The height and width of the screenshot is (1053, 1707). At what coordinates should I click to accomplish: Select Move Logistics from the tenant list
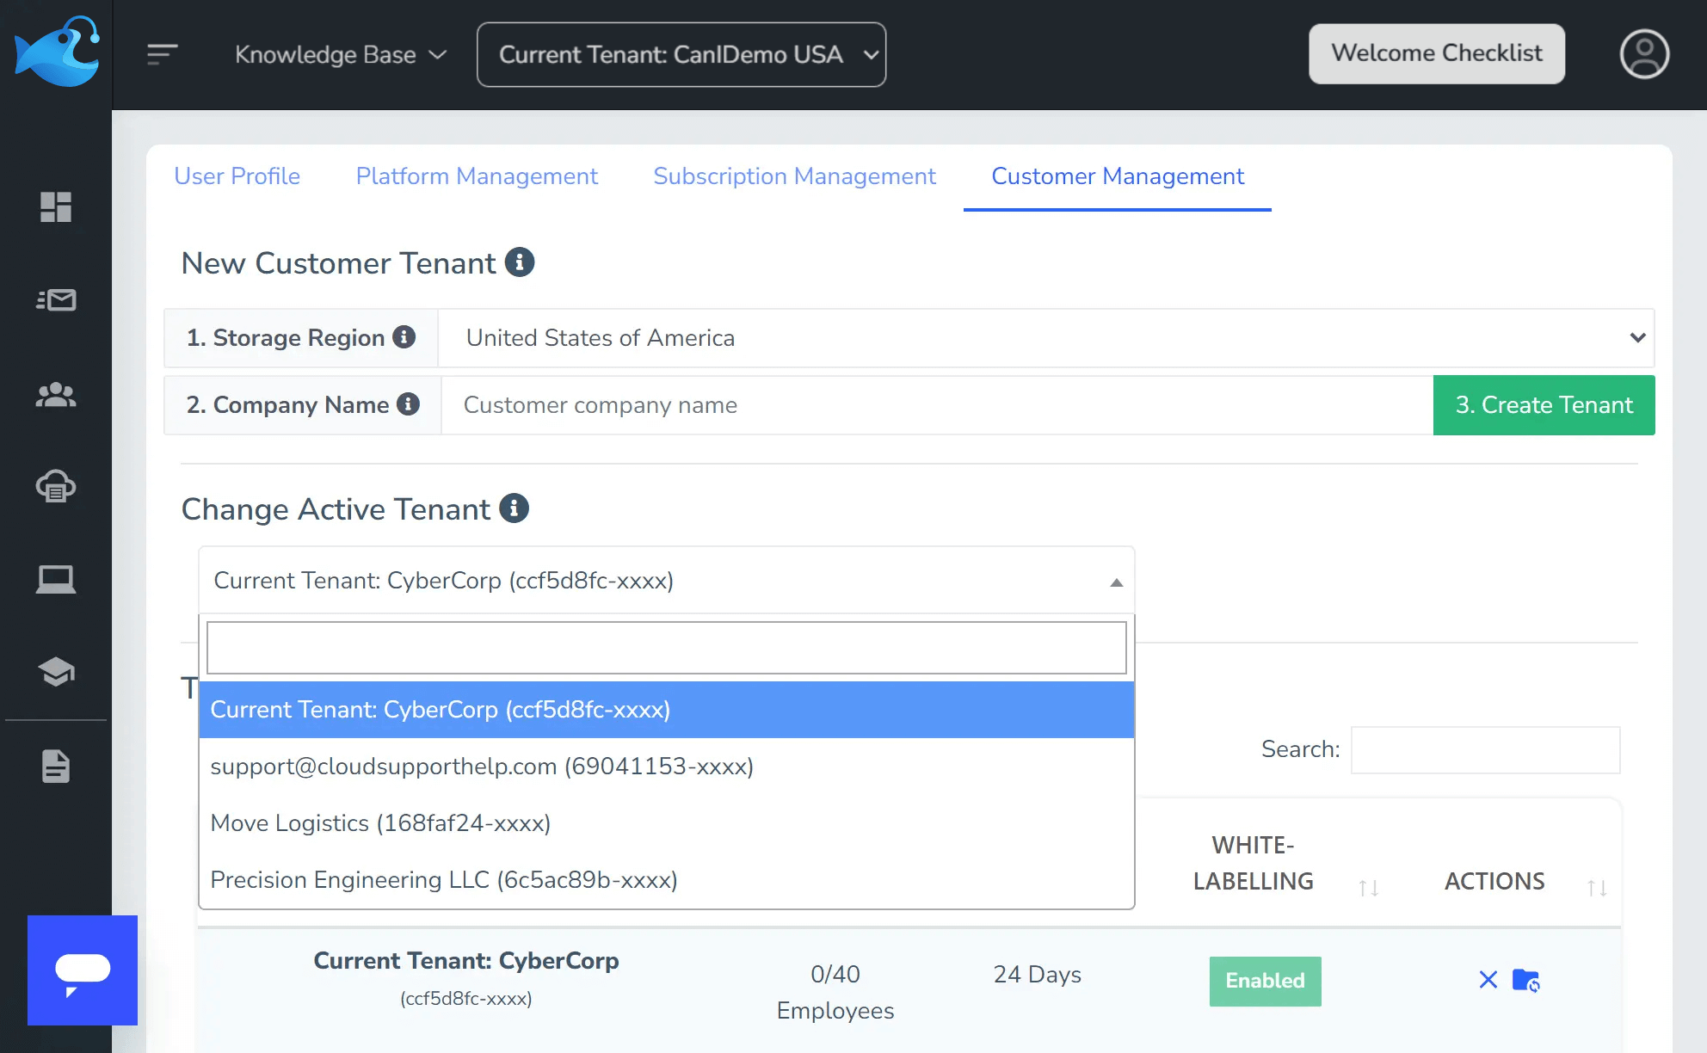click(381, 823)
